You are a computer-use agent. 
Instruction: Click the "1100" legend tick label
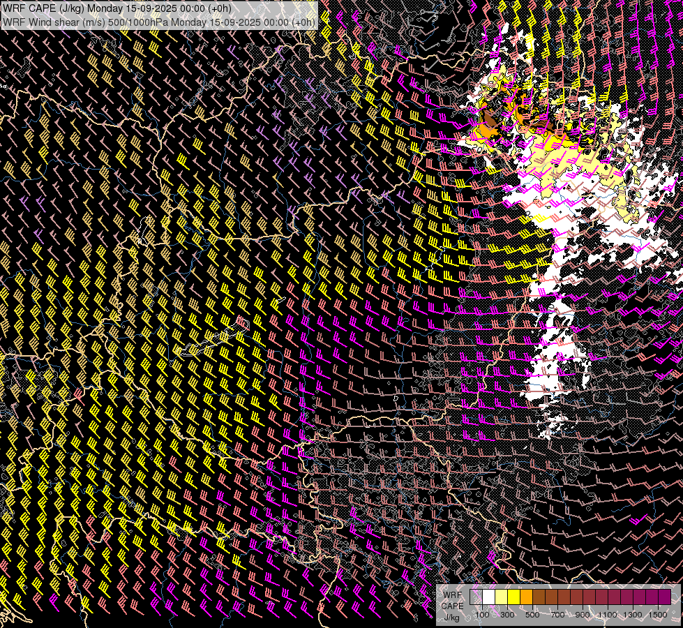(608, 615)
